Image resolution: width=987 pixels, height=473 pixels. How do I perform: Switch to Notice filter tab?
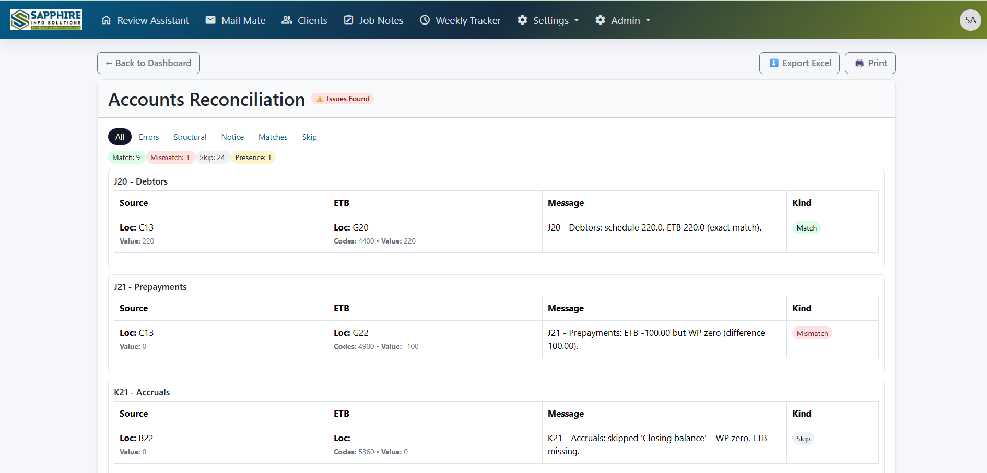pos(232,137)
